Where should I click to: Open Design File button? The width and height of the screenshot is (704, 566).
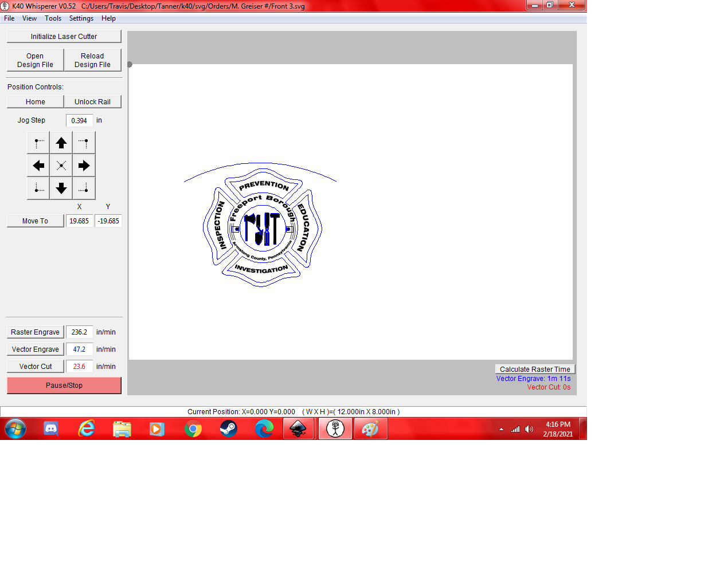click(35, 60)
